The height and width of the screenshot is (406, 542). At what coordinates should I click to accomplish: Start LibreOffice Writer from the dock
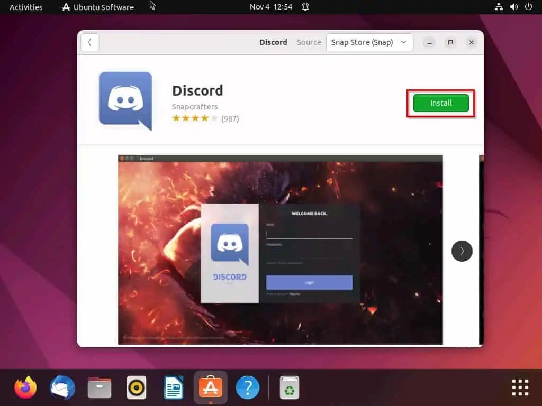[x=173, y=387]
